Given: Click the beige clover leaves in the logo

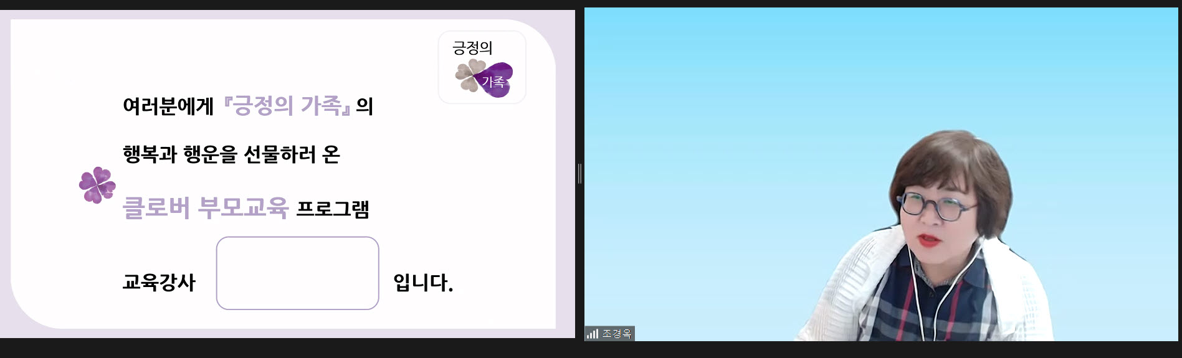Looking at the screenshot, I should point(469,75).
